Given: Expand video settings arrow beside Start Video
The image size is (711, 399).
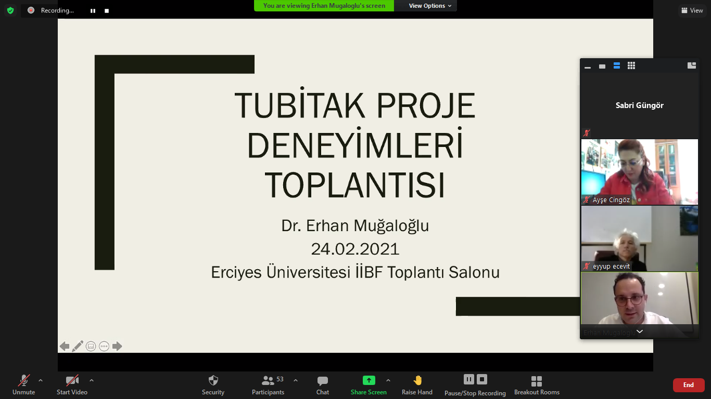Looking at the screenshot, I should coord(92,380).
